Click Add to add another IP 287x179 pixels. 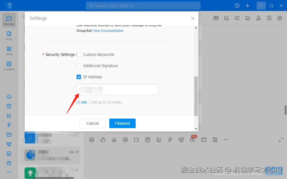82,102
